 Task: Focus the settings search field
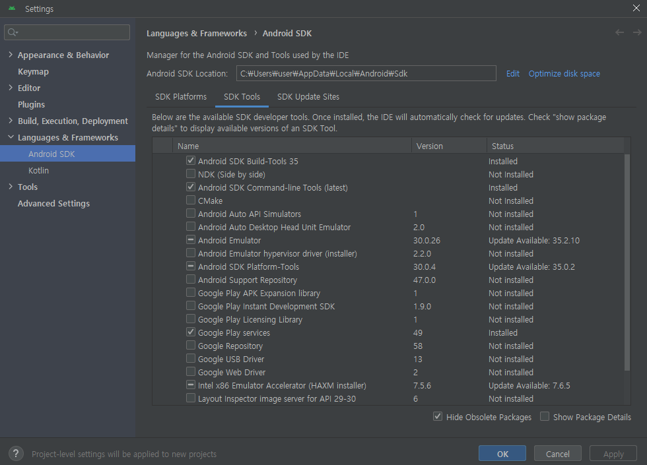click(x=67, y=32)
